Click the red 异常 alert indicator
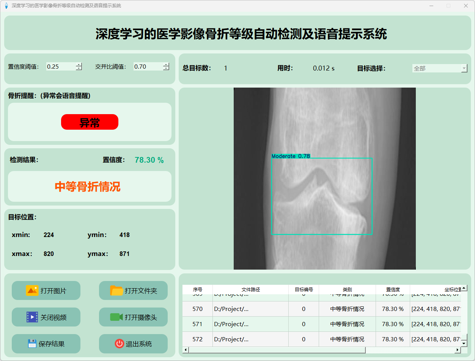Image resolution: width=475 pixels, height=361 pixels. [90, 122]
